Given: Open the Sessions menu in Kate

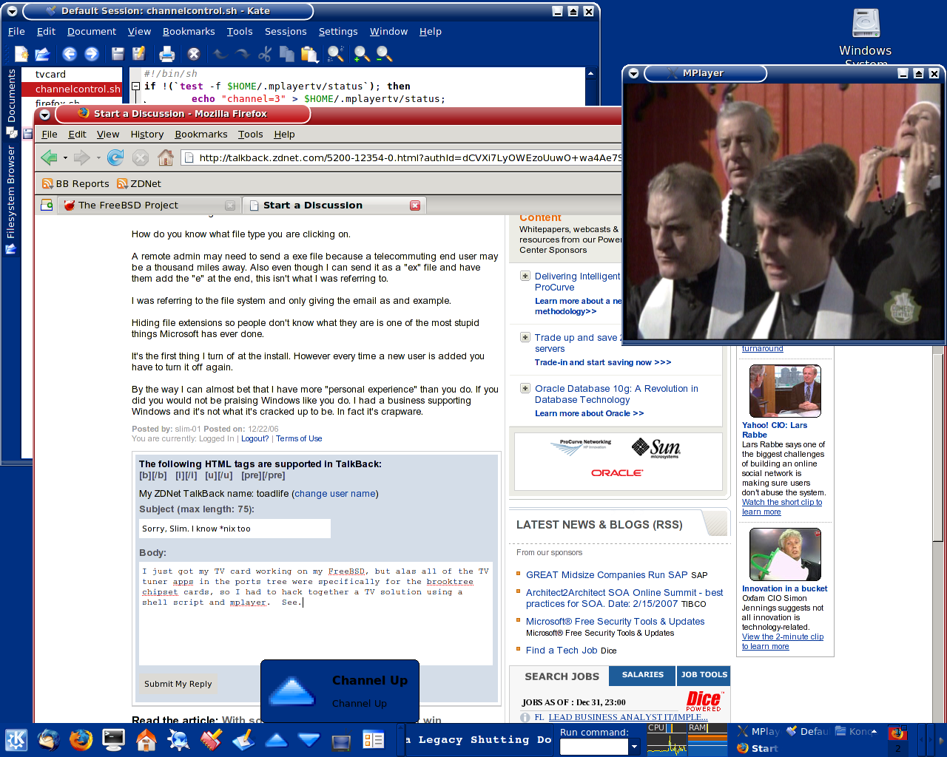Looking at the screenshot, I should 285,32.
